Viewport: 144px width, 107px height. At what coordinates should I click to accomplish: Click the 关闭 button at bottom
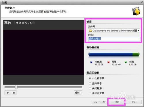click(134, 102)
